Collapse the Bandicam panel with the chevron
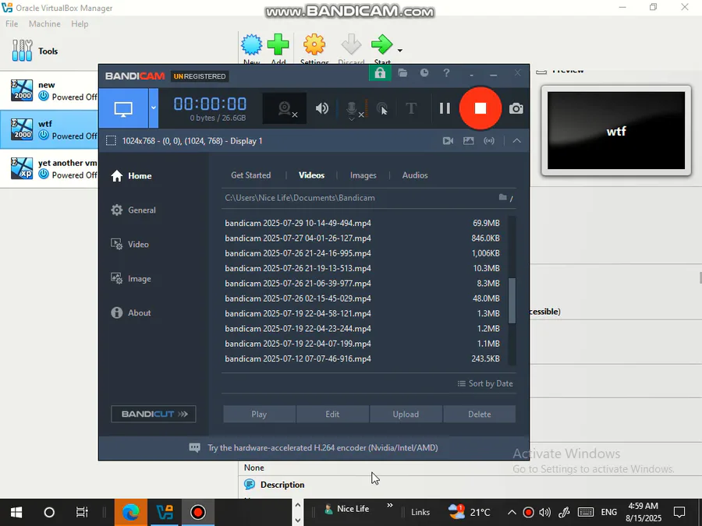 click(x=516, y=141)
